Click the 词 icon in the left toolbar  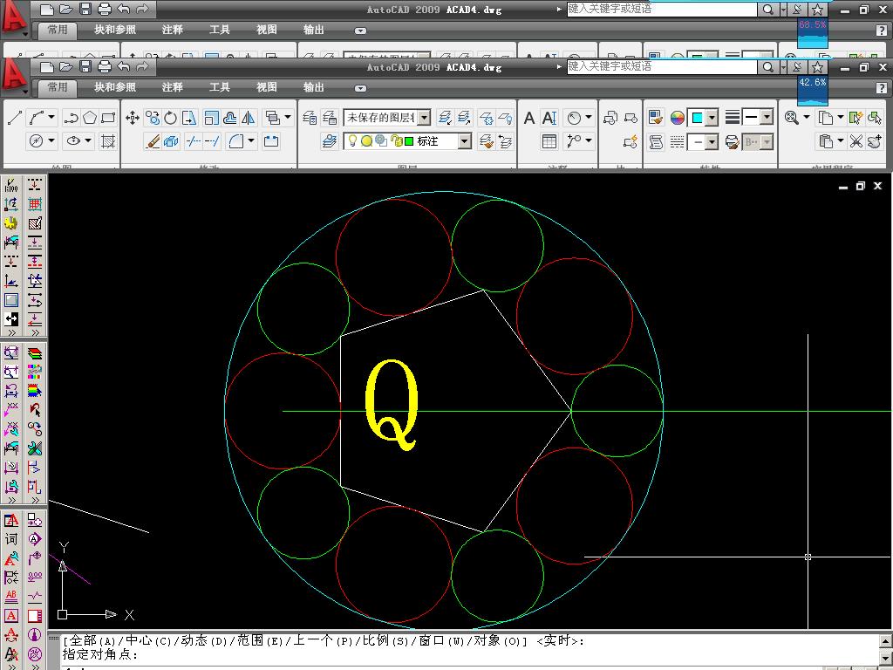(x=11, y=539)
